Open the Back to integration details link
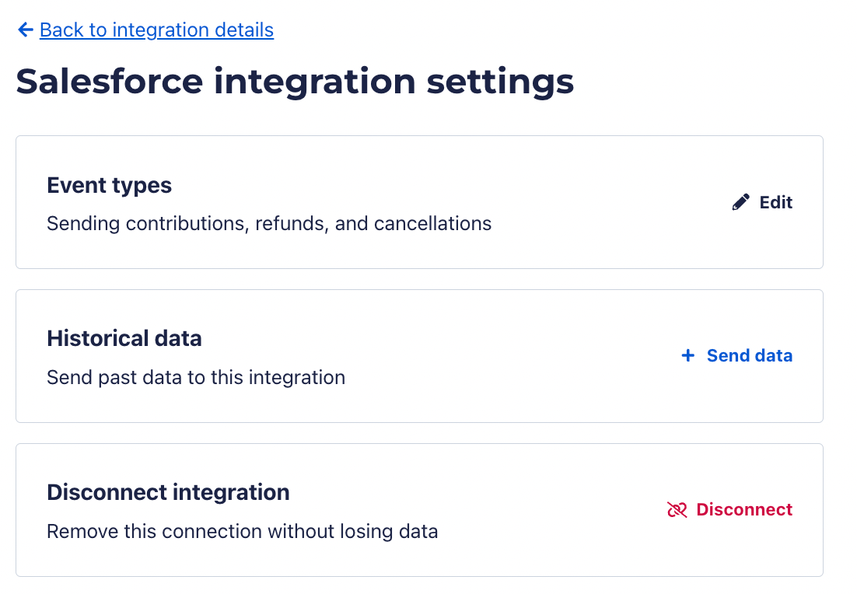 coord(156,30)
